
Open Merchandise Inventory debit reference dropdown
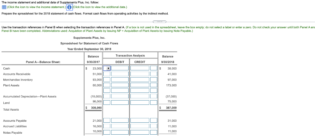[x=107, y=80]
